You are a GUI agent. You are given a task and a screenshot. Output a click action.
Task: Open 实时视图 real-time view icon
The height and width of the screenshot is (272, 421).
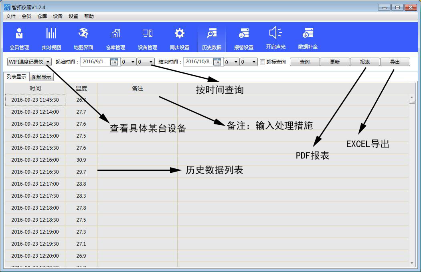point(51,38)
